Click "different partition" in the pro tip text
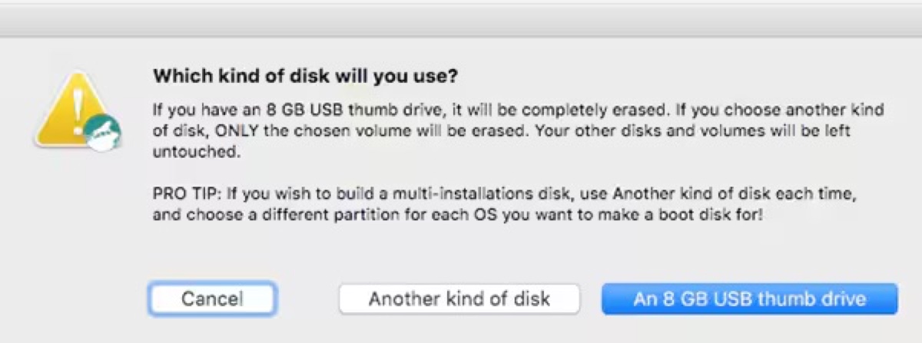The height and width of the screenshot is (343, 922). coord(315,212)
